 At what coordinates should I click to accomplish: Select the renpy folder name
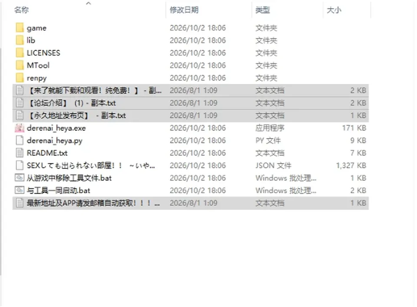point(36,78)
